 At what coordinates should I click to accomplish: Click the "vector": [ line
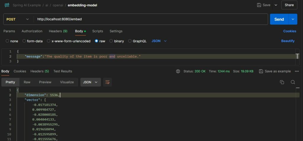tap(35, 100)
